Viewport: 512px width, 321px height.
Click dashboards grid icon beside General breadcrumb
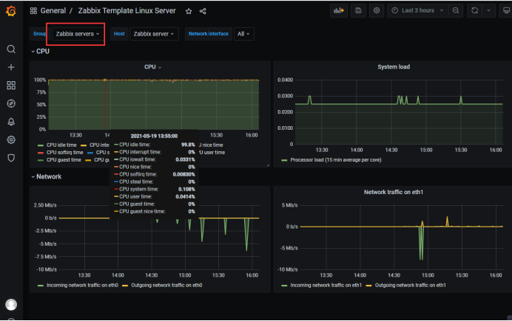33,11
